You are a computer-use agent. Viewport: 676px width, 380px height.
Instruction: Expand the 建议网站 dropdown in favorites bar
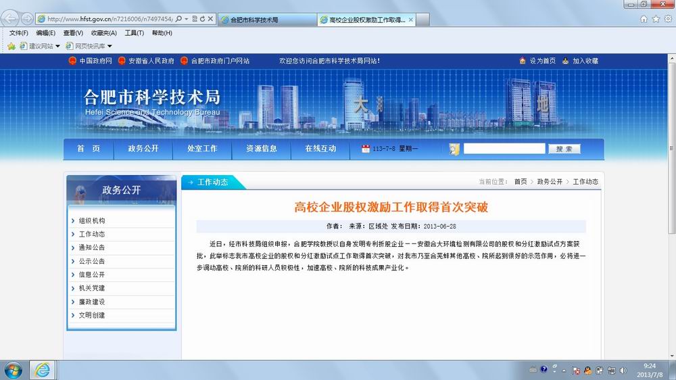tap(57, 46)
